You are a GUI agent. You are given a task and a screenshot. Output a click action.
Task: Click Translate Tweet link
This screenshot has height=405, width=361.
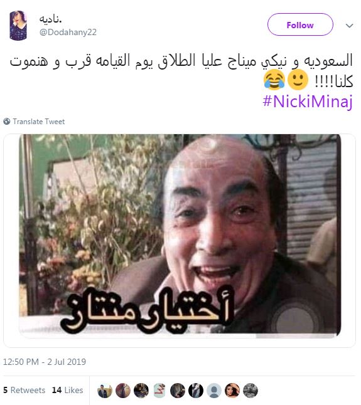click(x=39, y=122)
